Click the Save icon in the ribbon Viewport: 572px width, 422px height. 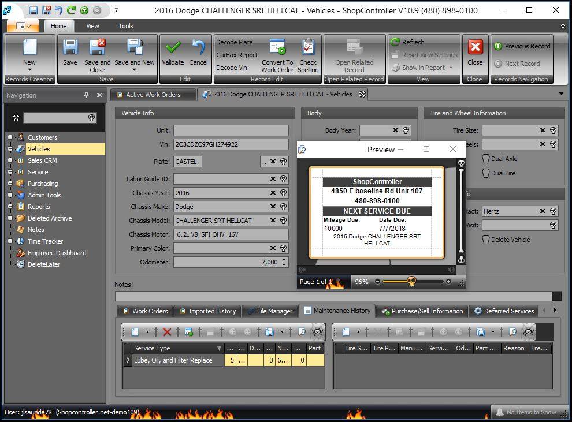[70, 47]
